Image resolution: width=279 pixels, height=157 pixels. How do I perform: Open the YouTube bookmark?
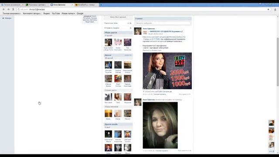pyautogui.click(x=56, y=14)
